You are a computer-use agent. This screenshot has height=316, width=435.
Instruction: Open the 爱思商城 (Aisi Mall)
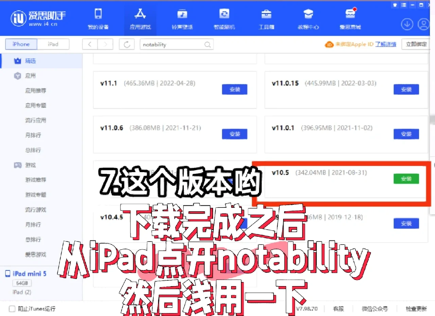coord(350,18)
